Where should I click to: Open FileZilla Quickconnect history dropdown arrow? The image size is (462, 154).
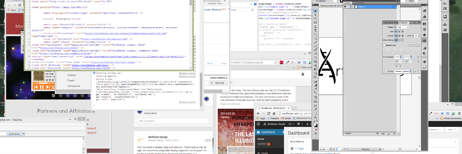coord(23,134)
